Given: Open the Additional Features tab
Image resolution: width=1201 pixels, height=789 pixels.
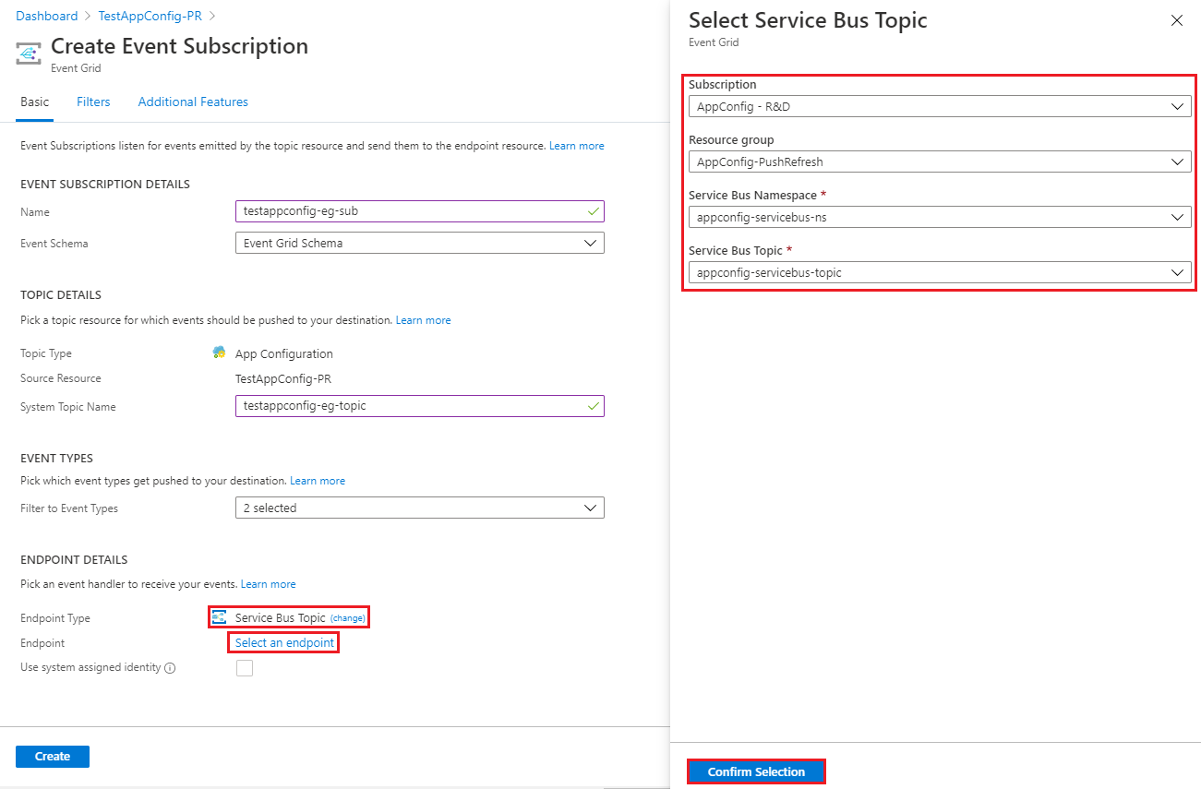Looking at the screenshot, I should tap(193, 102).
